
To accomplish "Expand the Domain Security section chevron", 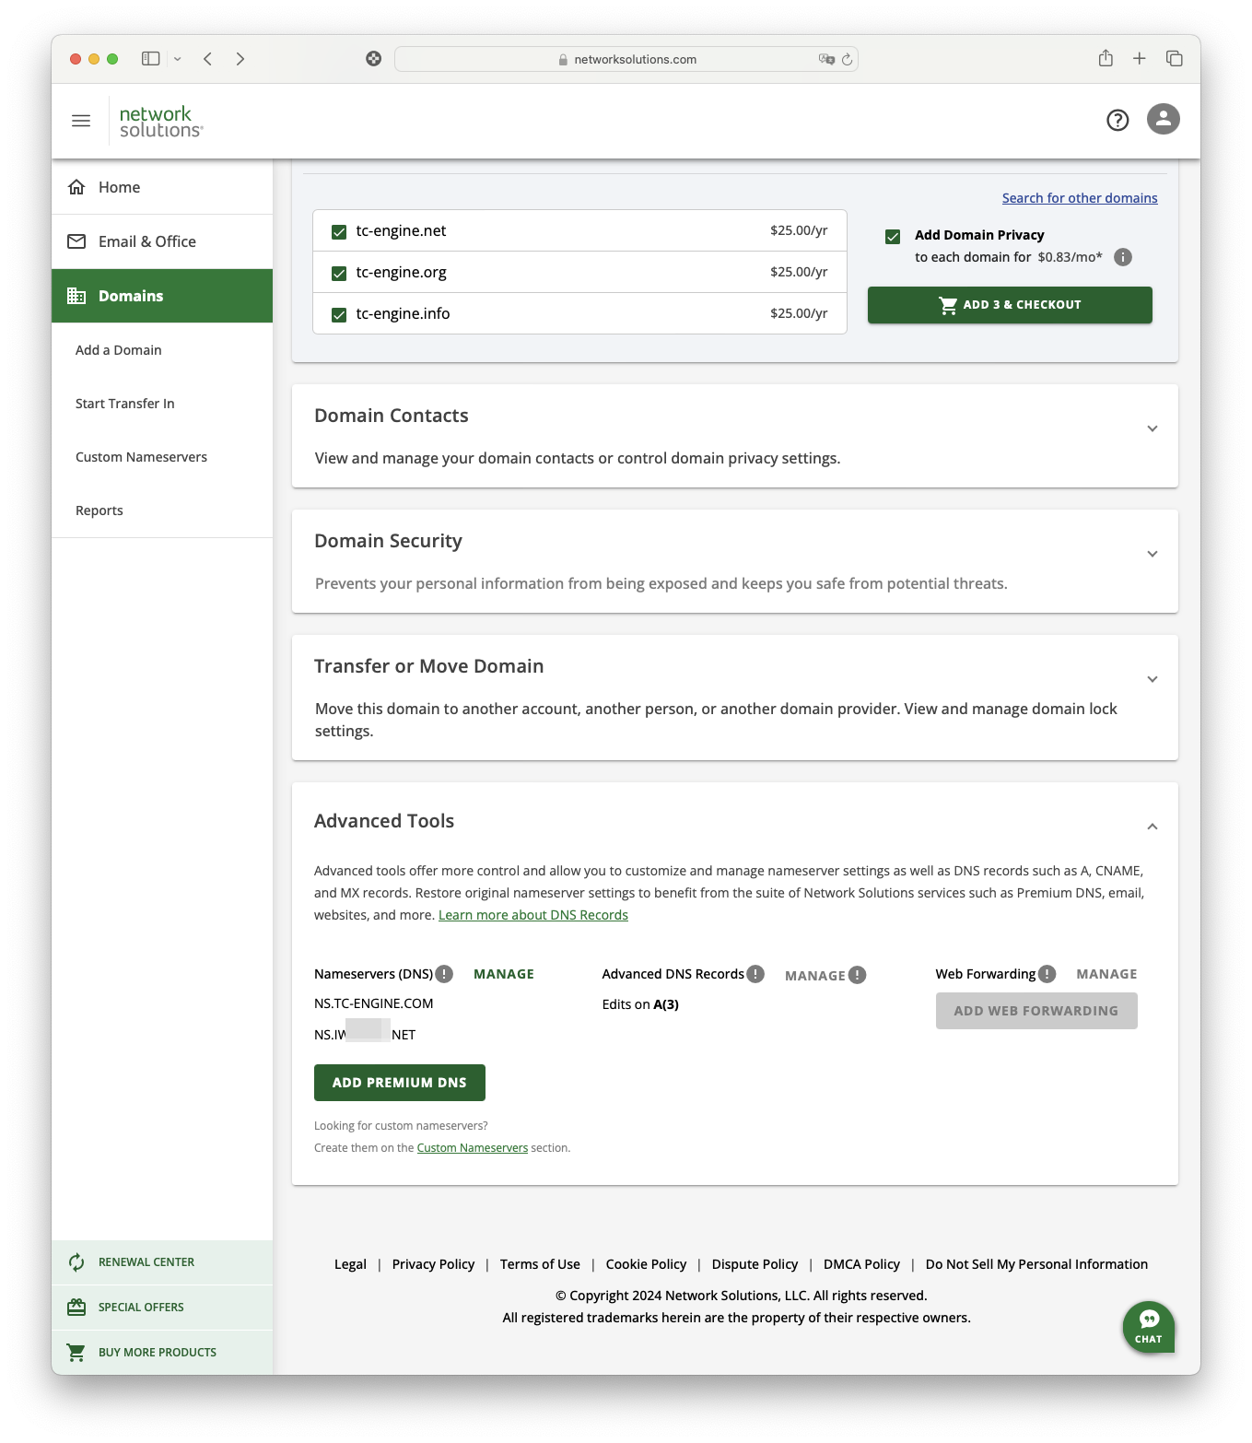I will coord(1153,554).
